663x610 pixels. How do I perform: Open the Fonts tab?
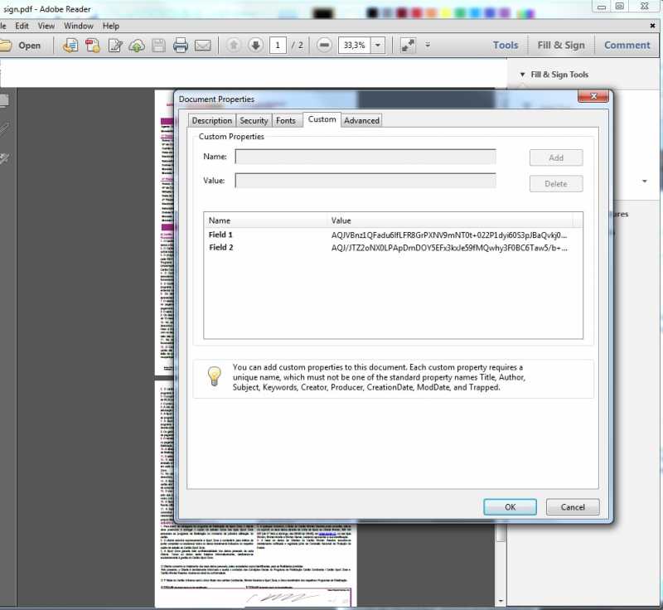click(286, 120)
